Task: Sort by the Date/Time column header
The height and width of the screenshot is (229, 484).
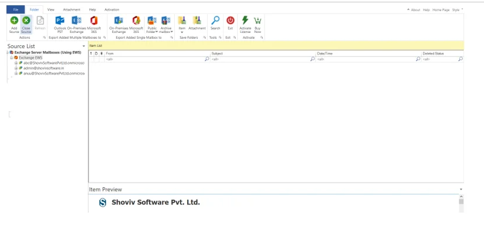Action: (368, 53)
